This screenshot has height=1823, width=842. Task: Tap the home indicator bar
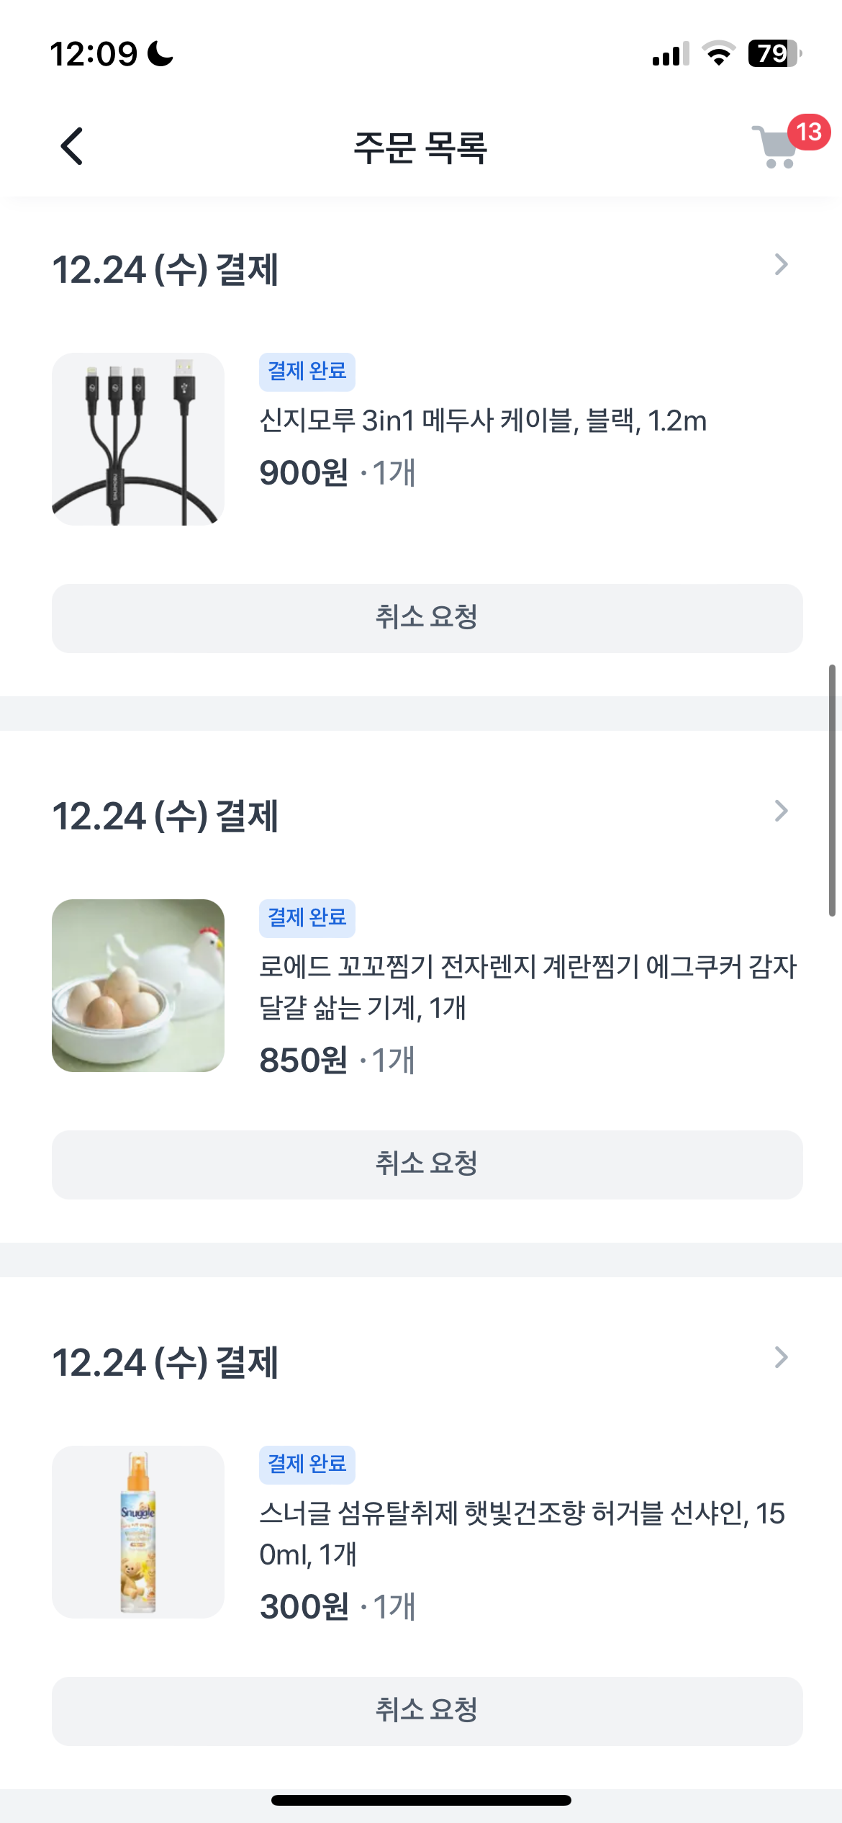coord(421,1800)
